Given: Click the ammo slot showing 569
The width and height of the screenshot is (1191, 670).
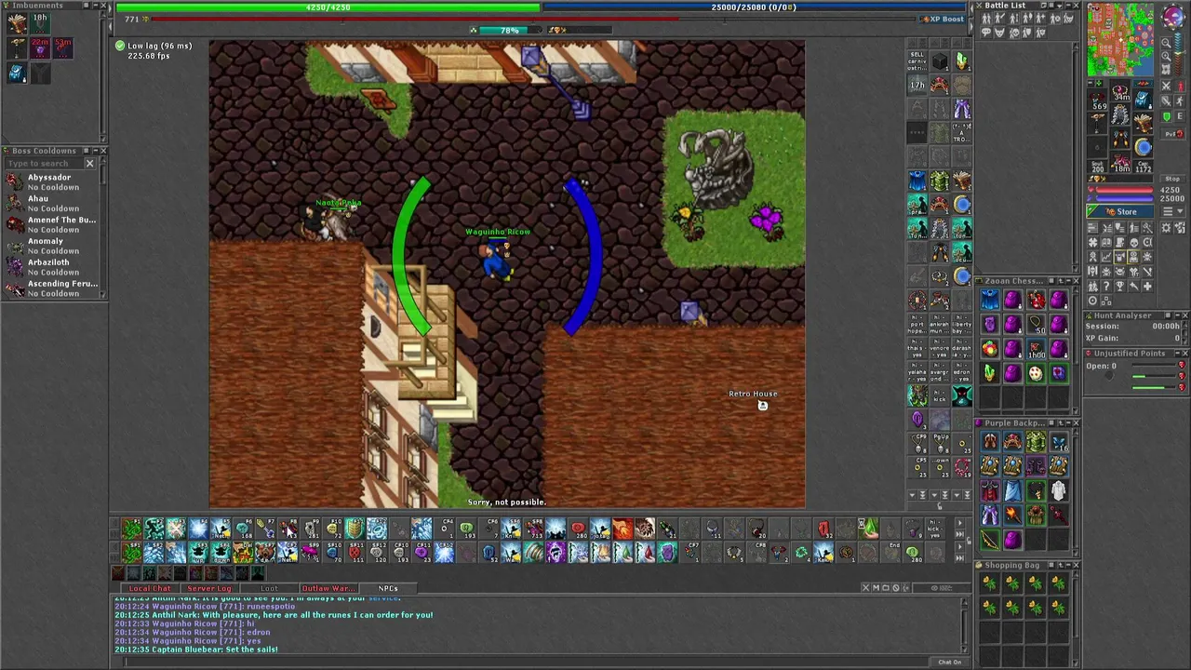Looking at the screenshot, I should [x=1098, y=100].
